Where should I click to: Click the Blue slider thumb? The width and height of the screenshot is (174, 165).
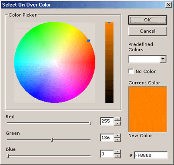click(8, 156)
